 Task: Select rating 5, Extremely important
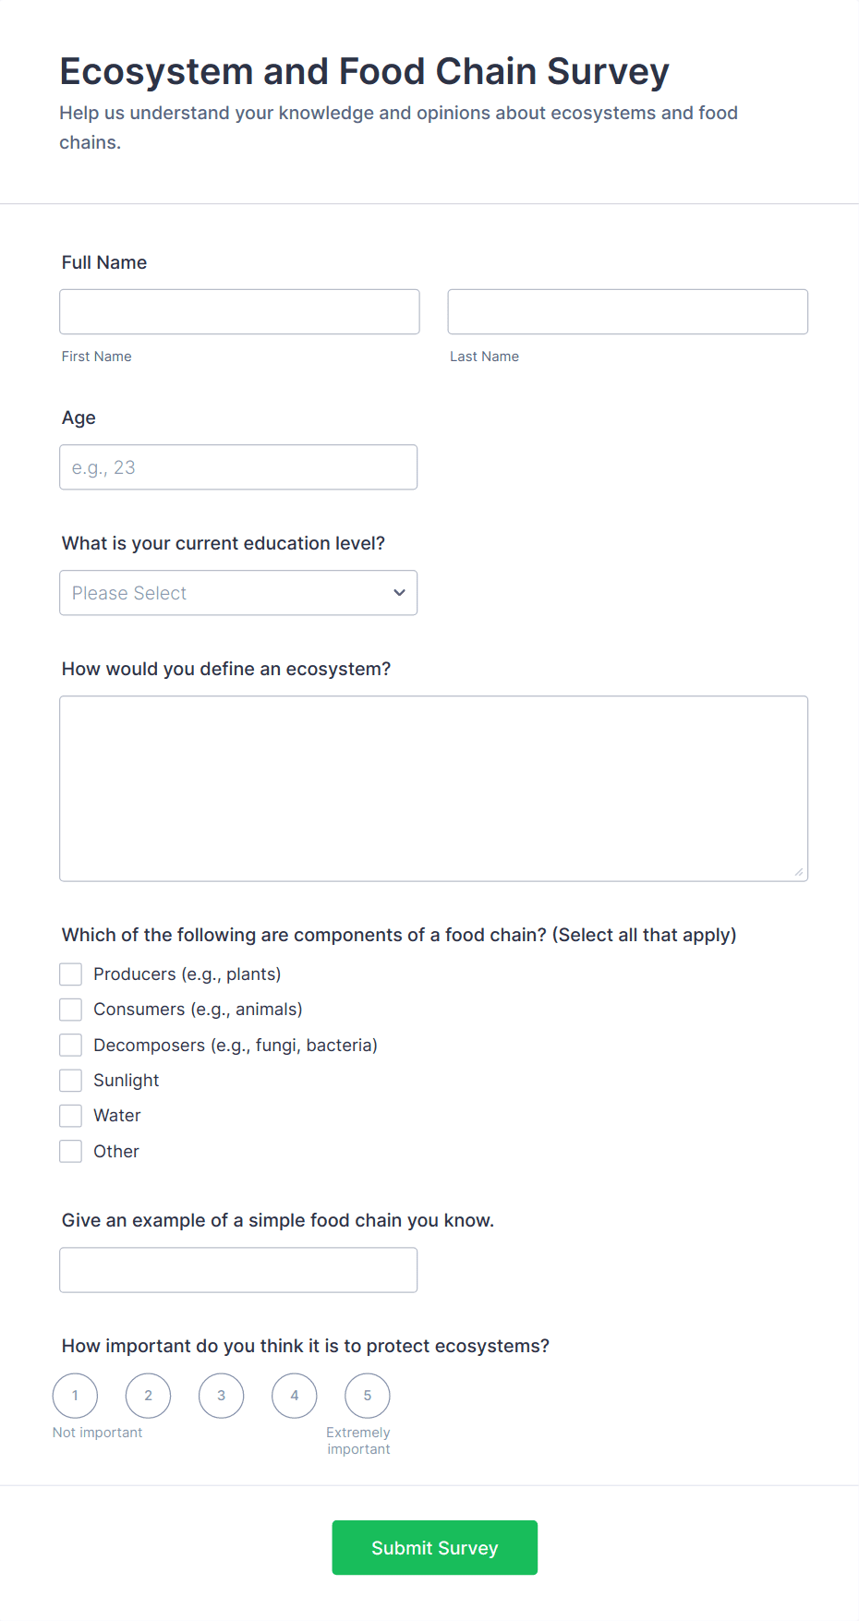368,1396
